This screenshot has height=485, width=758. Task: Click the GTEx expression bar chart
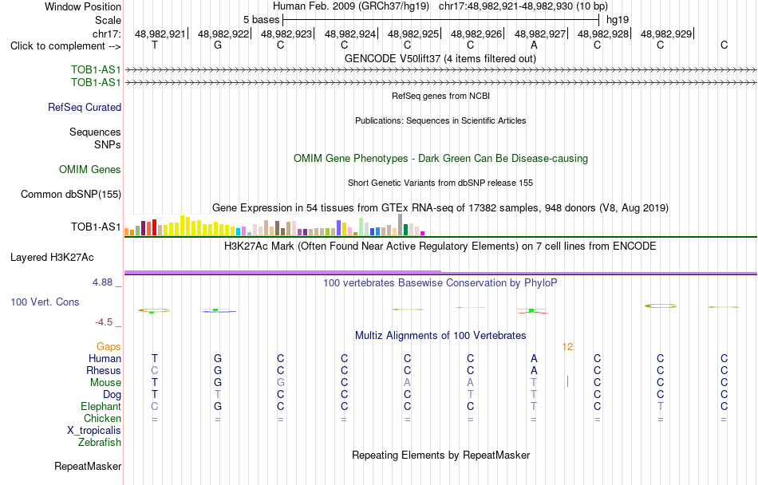[x=274, y=225]
